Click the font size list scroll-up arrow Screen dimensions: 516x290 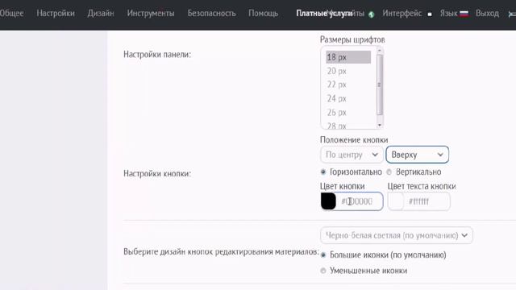click(x=380, y=51)
